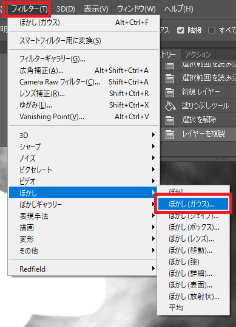The image size is (236, 327).
Task: Open ゆがみ(L)... filter
Action: point(84,105)
